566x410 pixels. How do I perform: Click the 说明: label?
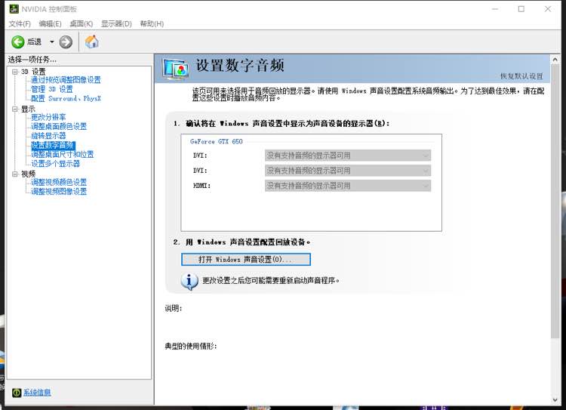(x=174, y=308)
